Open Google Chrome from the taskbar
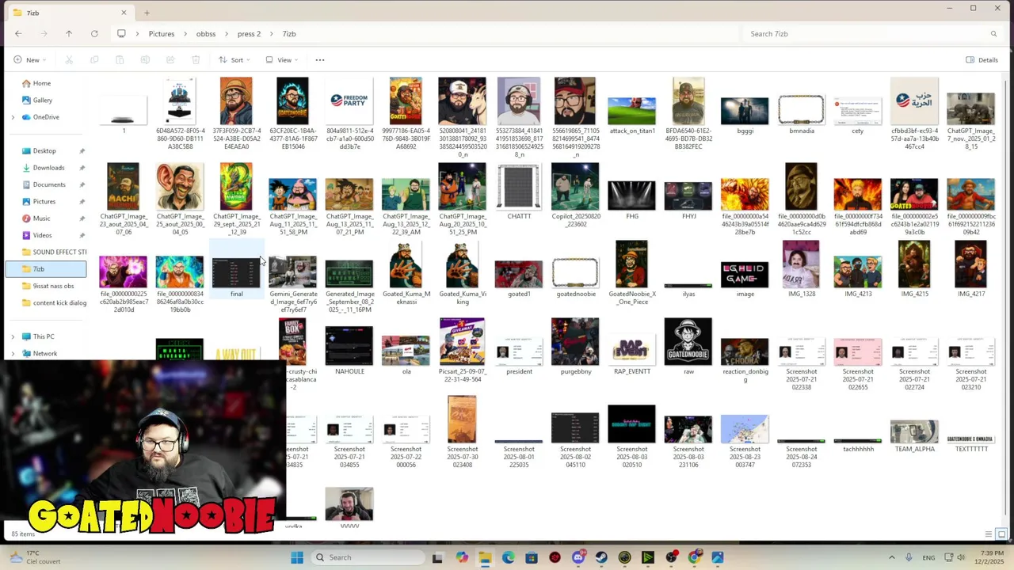 click(695, 557)
